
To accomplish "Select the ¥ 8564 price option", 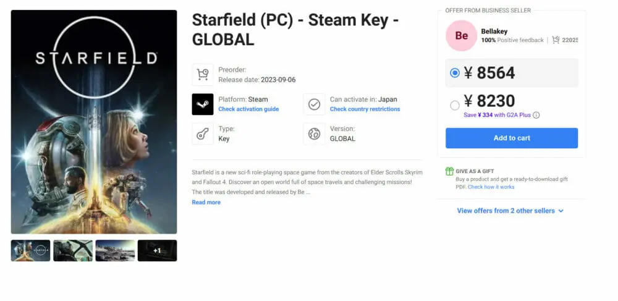I will [455, 73].
